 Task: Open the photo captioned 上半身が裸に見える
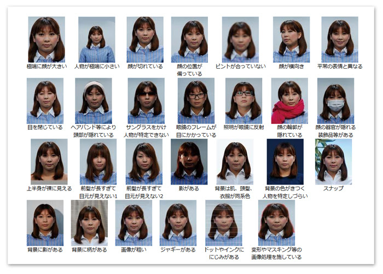49,162
